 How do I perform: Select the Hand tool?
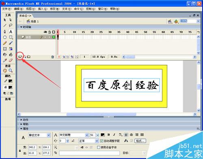[x=5, y=71]
